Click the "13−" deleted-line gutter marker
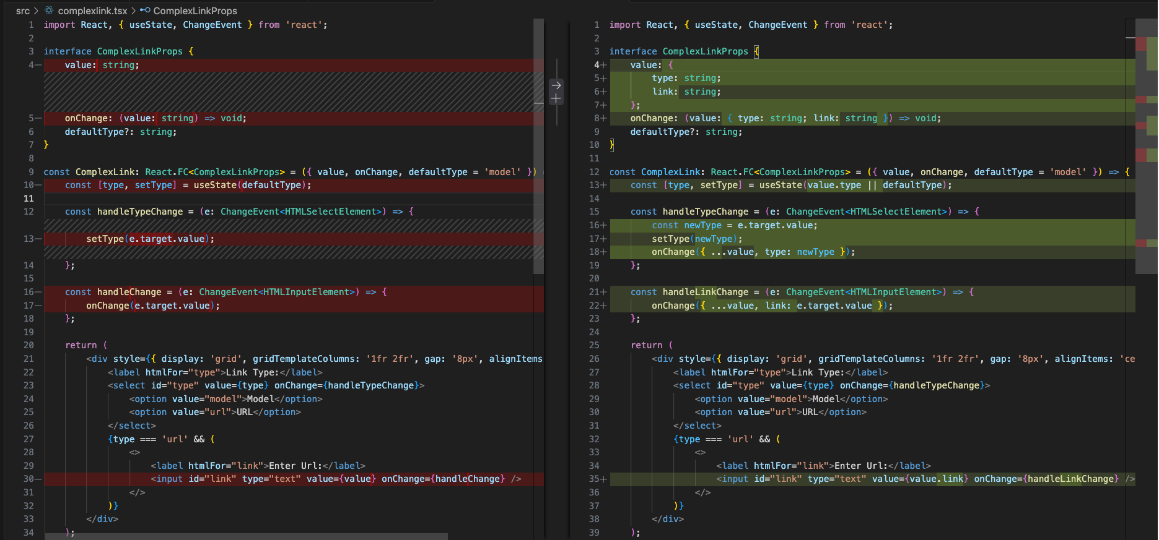 [x=32, y=239]
